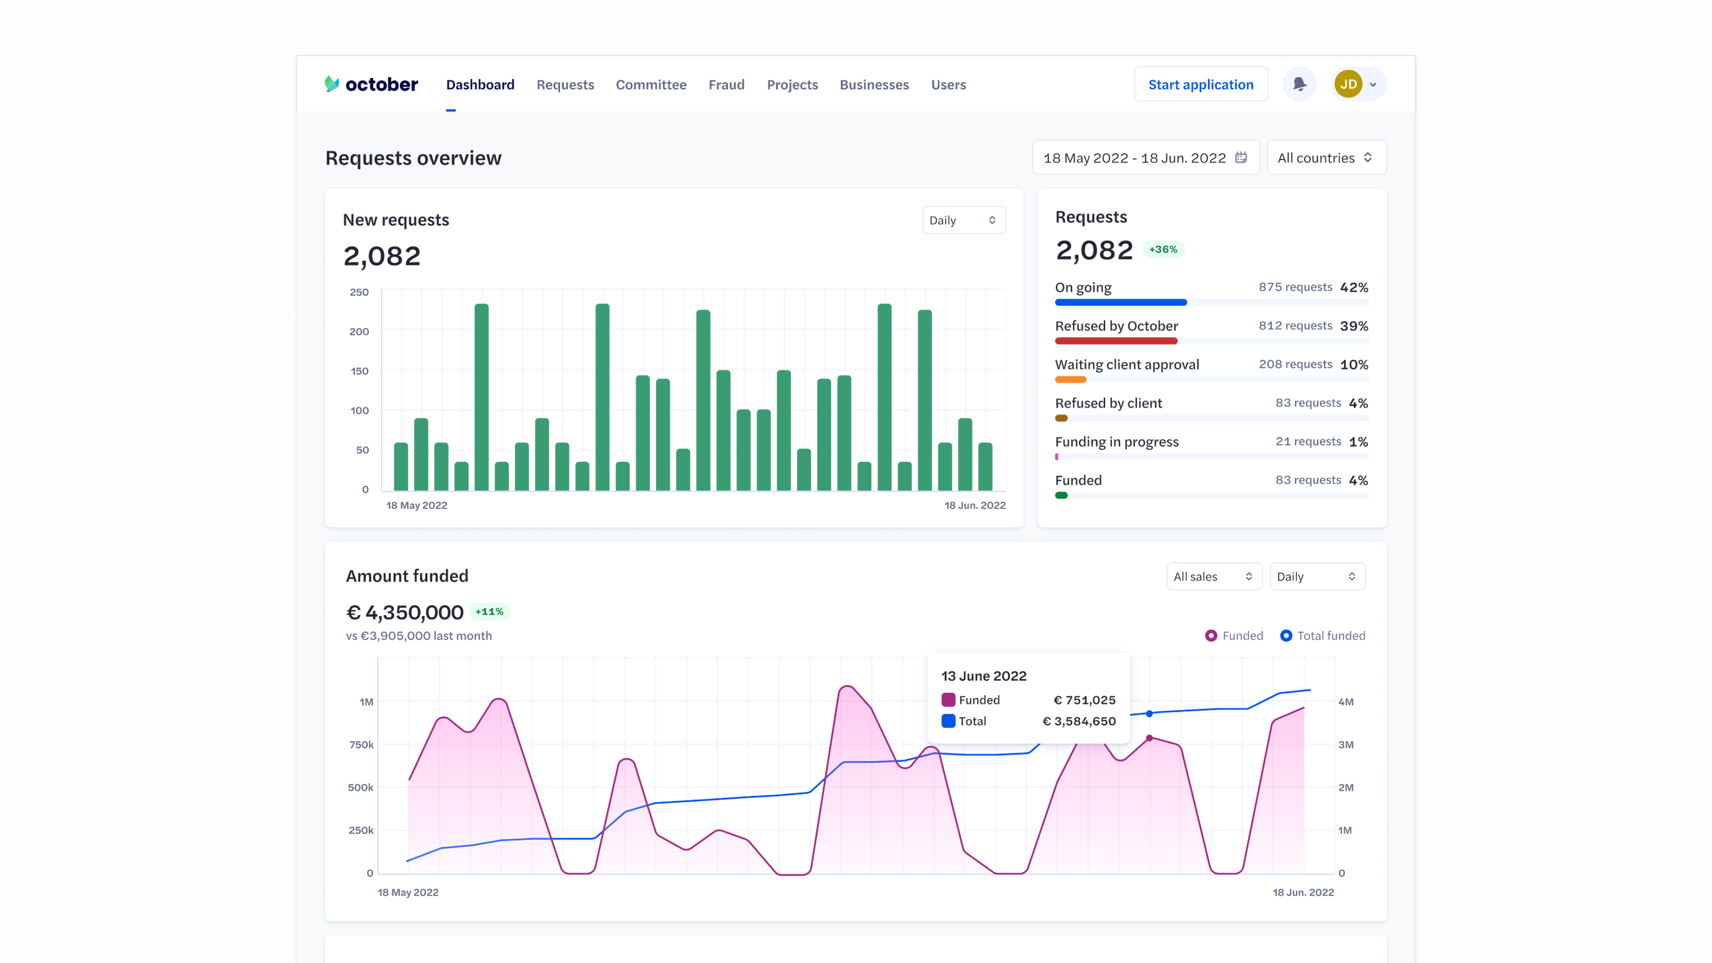Open the All countries dropdown

click(x=1326, y=157)
